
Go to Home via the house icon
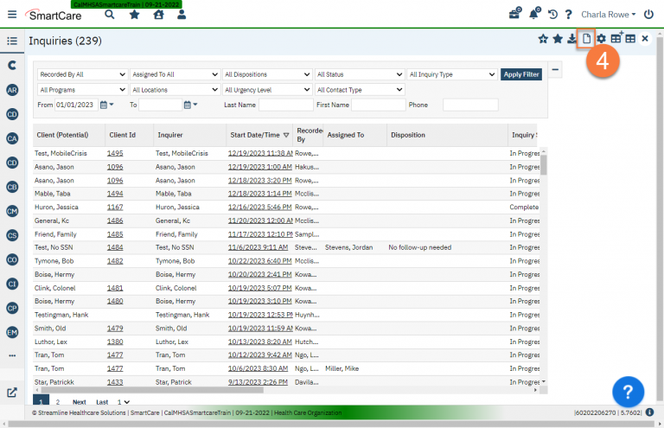158,14
